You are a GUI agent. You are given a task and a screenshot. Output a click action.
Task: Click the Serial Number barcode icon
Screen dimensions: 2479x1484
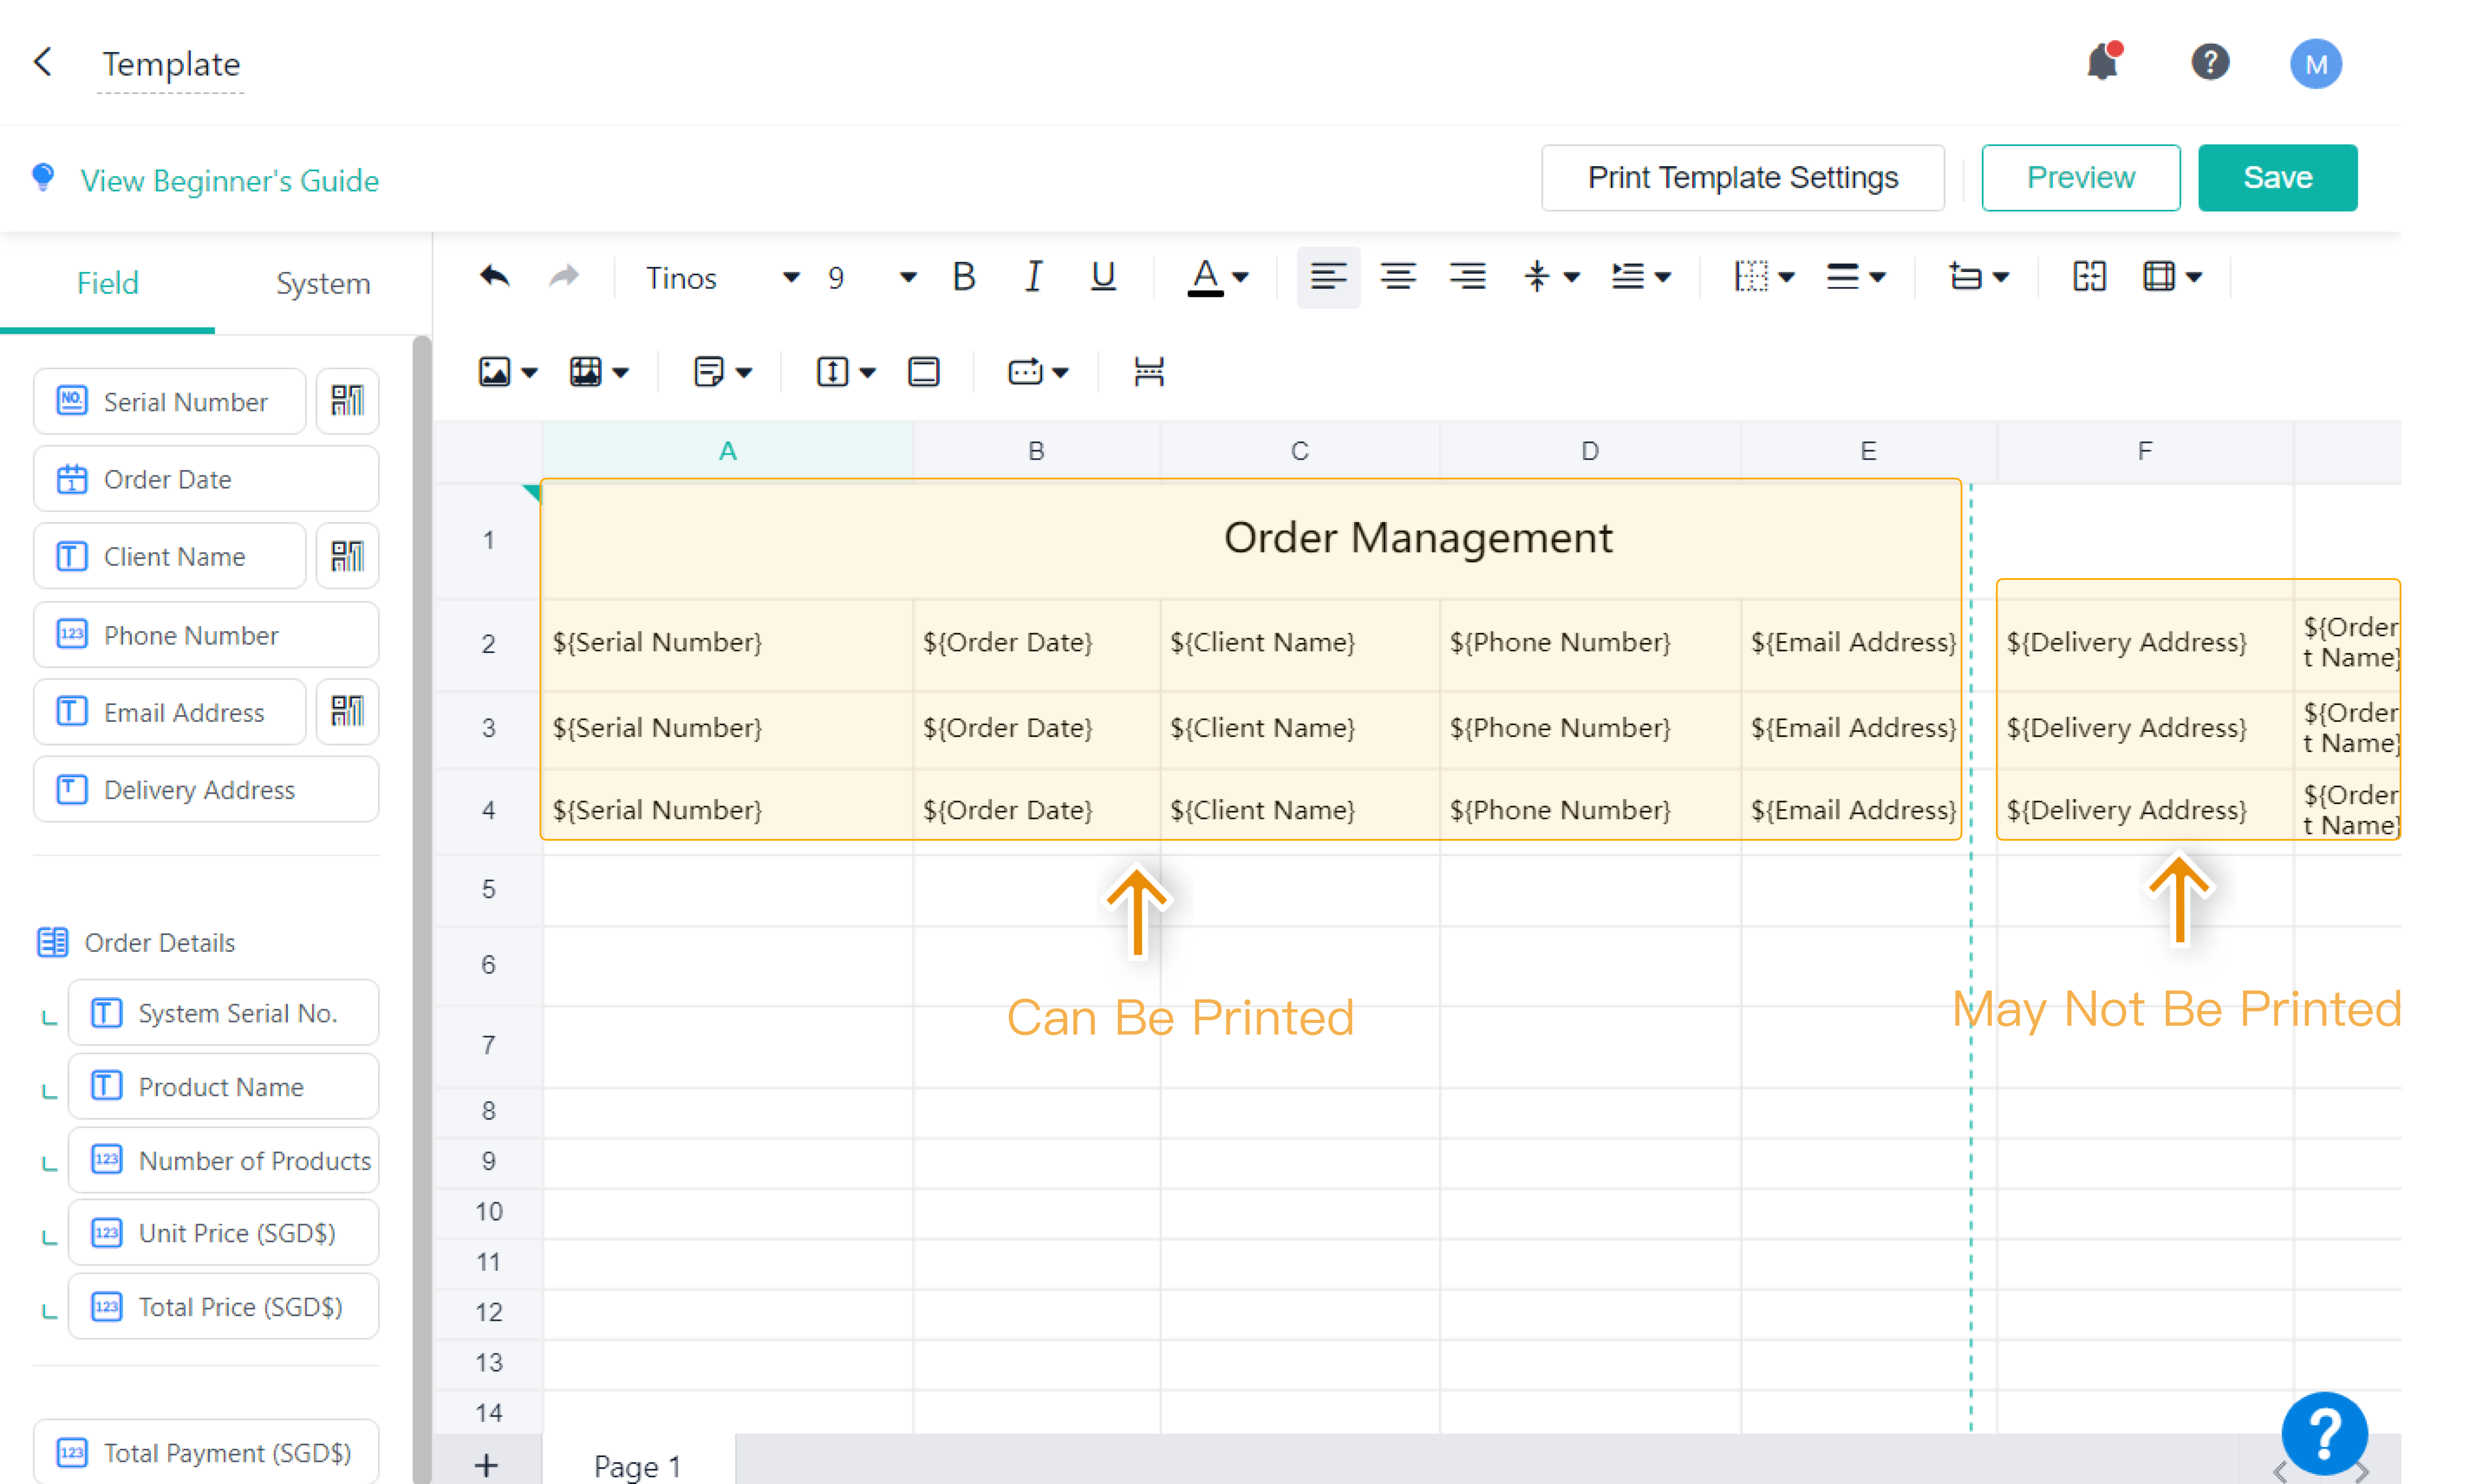347,401
